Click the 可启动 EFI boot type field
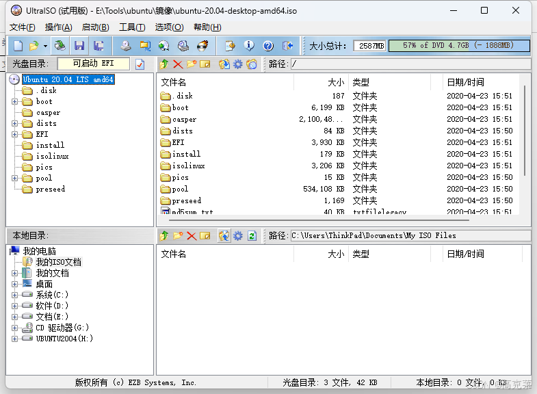This screenshot has height=394, width=537. point(94,64)
